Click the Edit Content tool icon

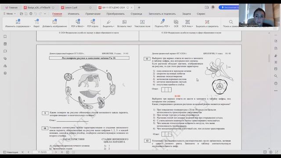tap(18, 22)
